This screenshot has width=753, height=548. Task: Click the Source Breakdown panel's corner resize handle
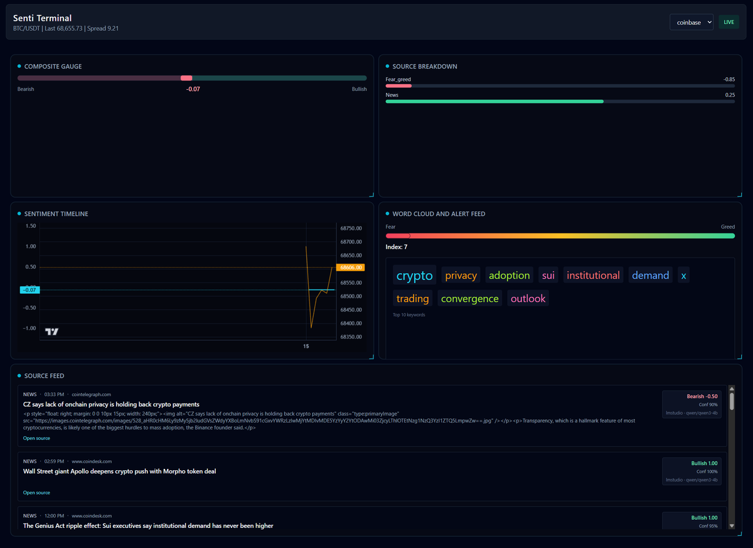739,195
